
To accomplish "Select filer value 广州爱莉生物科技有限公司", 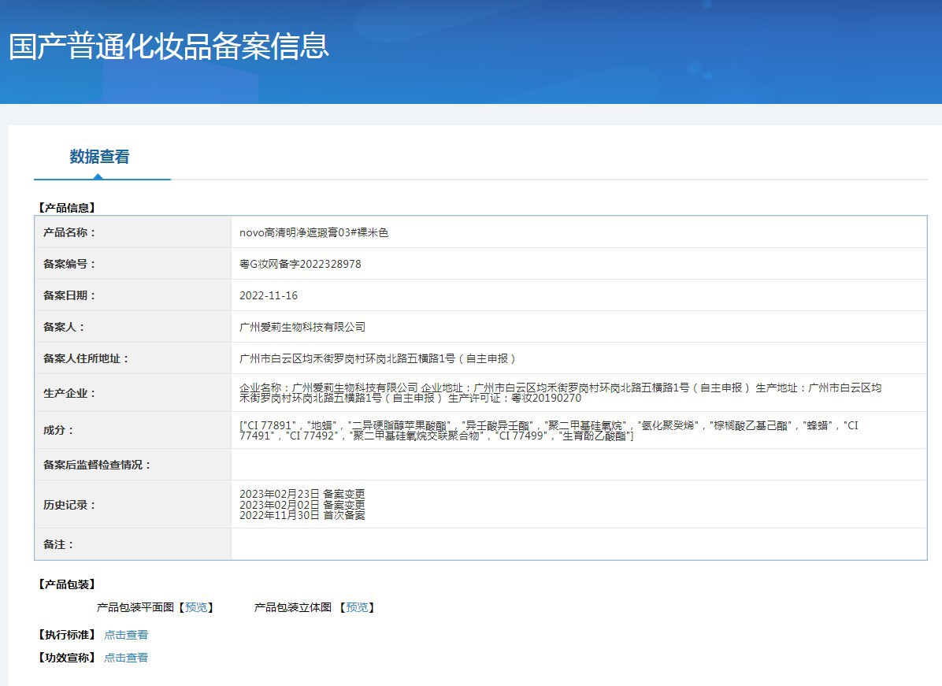I will [x=302, y=327].
